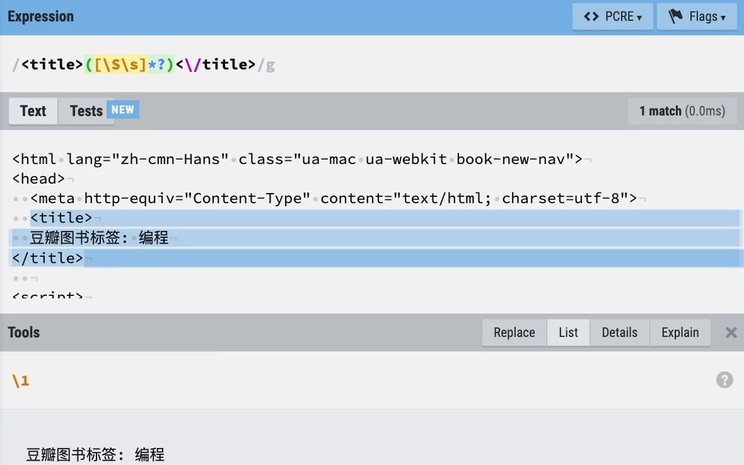Click the 豆瓣图书标签 list output text
This screenshot has height=465, width=744.
click(x=95, y=454)
